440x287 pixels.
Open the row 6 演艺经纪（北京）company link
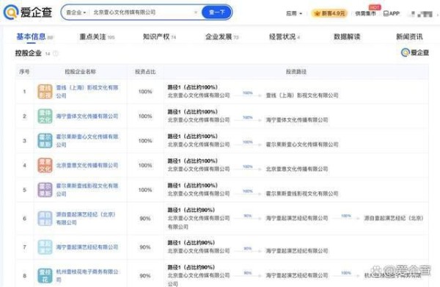(86, 219)
